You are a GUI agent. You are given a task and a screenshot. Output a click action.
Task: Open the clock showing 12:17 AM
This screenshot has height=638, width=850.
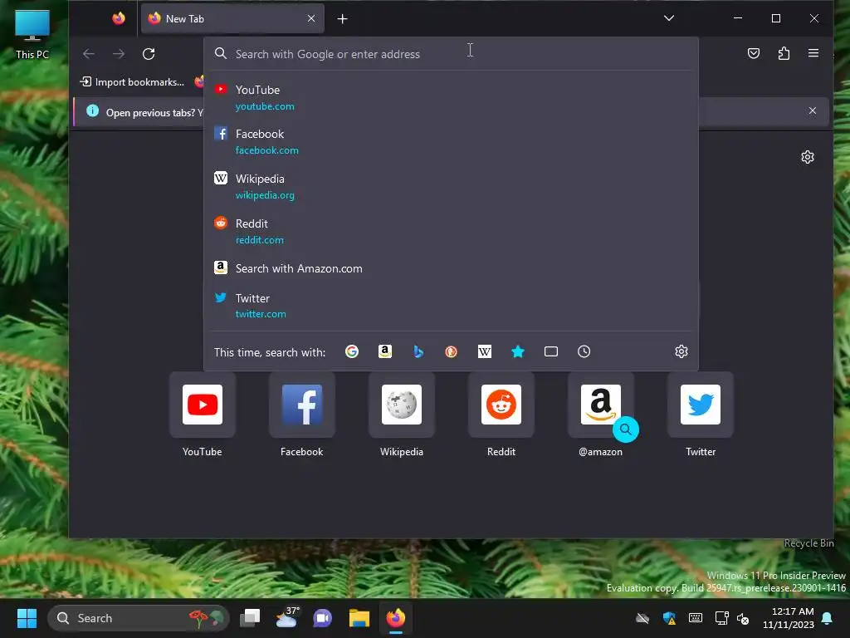coord(789,618)
